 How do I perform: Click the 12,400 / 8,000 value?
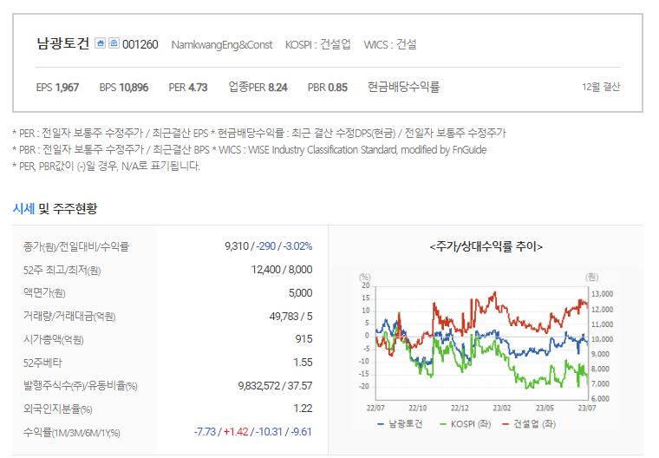coord(282,270)
